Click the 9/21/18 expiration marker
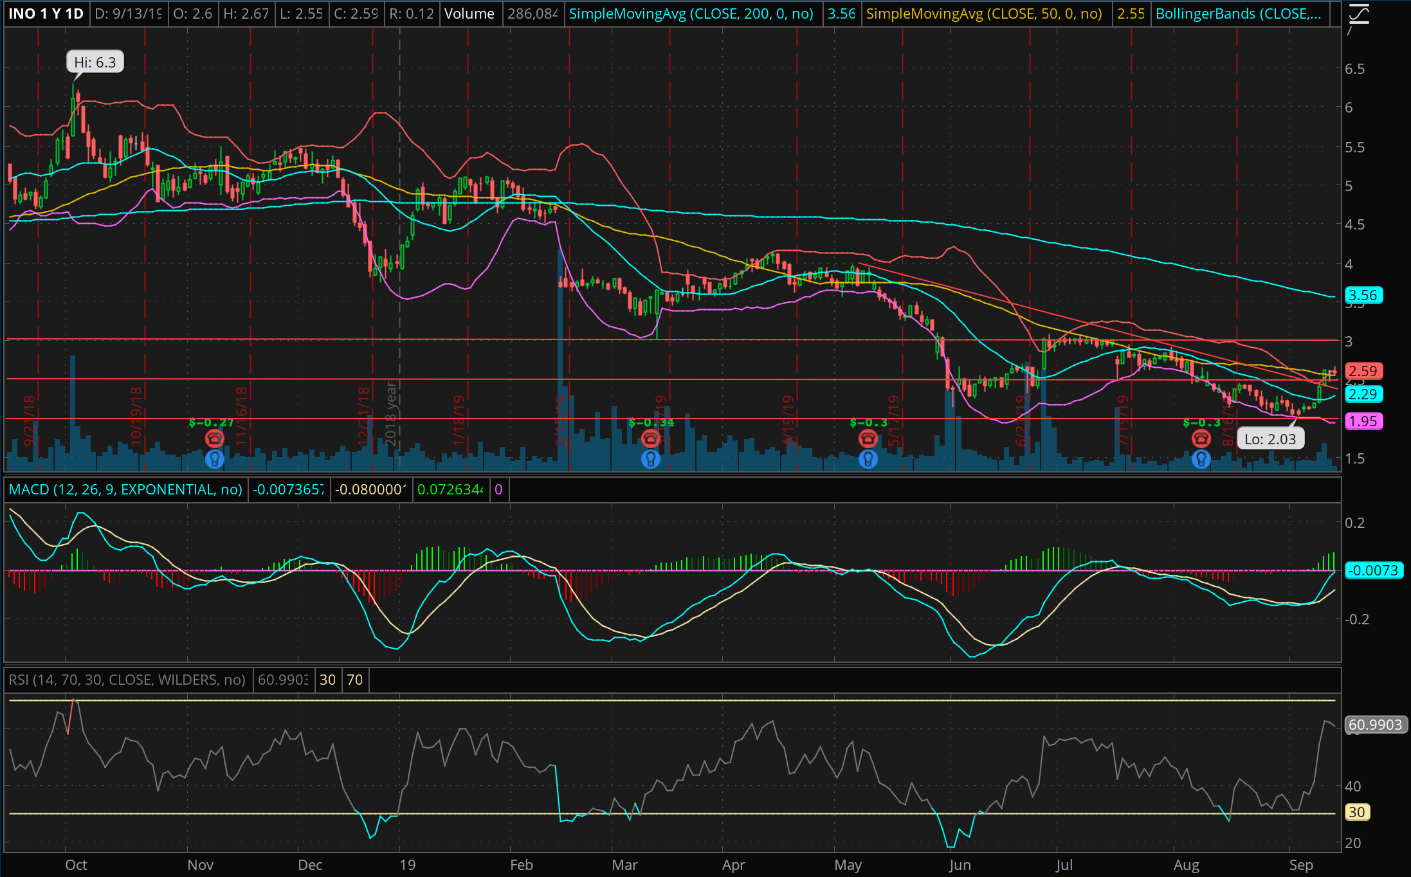The width and height of the screenshot is (1411, 877). 29,421
